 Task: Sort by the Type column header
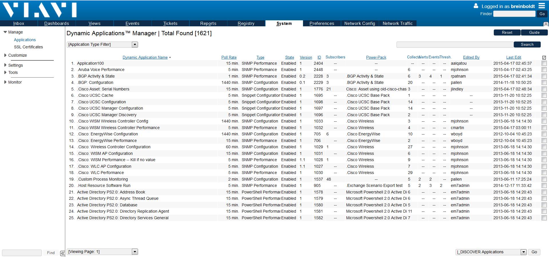coord(260,57)
